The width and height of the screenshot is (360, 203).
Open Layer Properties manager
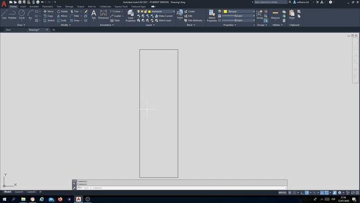coord(130,16)
